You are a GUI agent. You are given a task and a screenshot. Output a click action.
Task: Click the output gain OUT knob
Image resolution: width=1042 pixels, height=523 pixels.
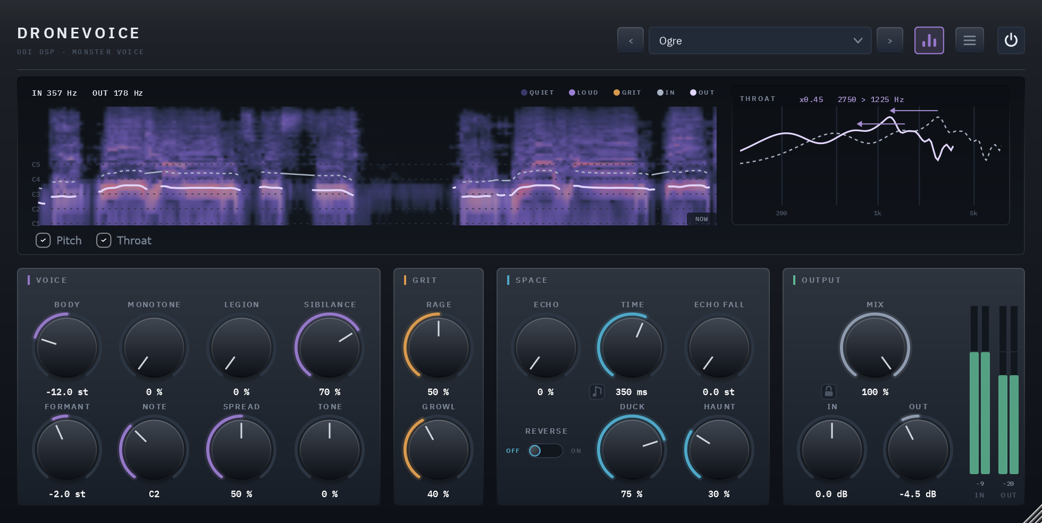click(918, 450)
